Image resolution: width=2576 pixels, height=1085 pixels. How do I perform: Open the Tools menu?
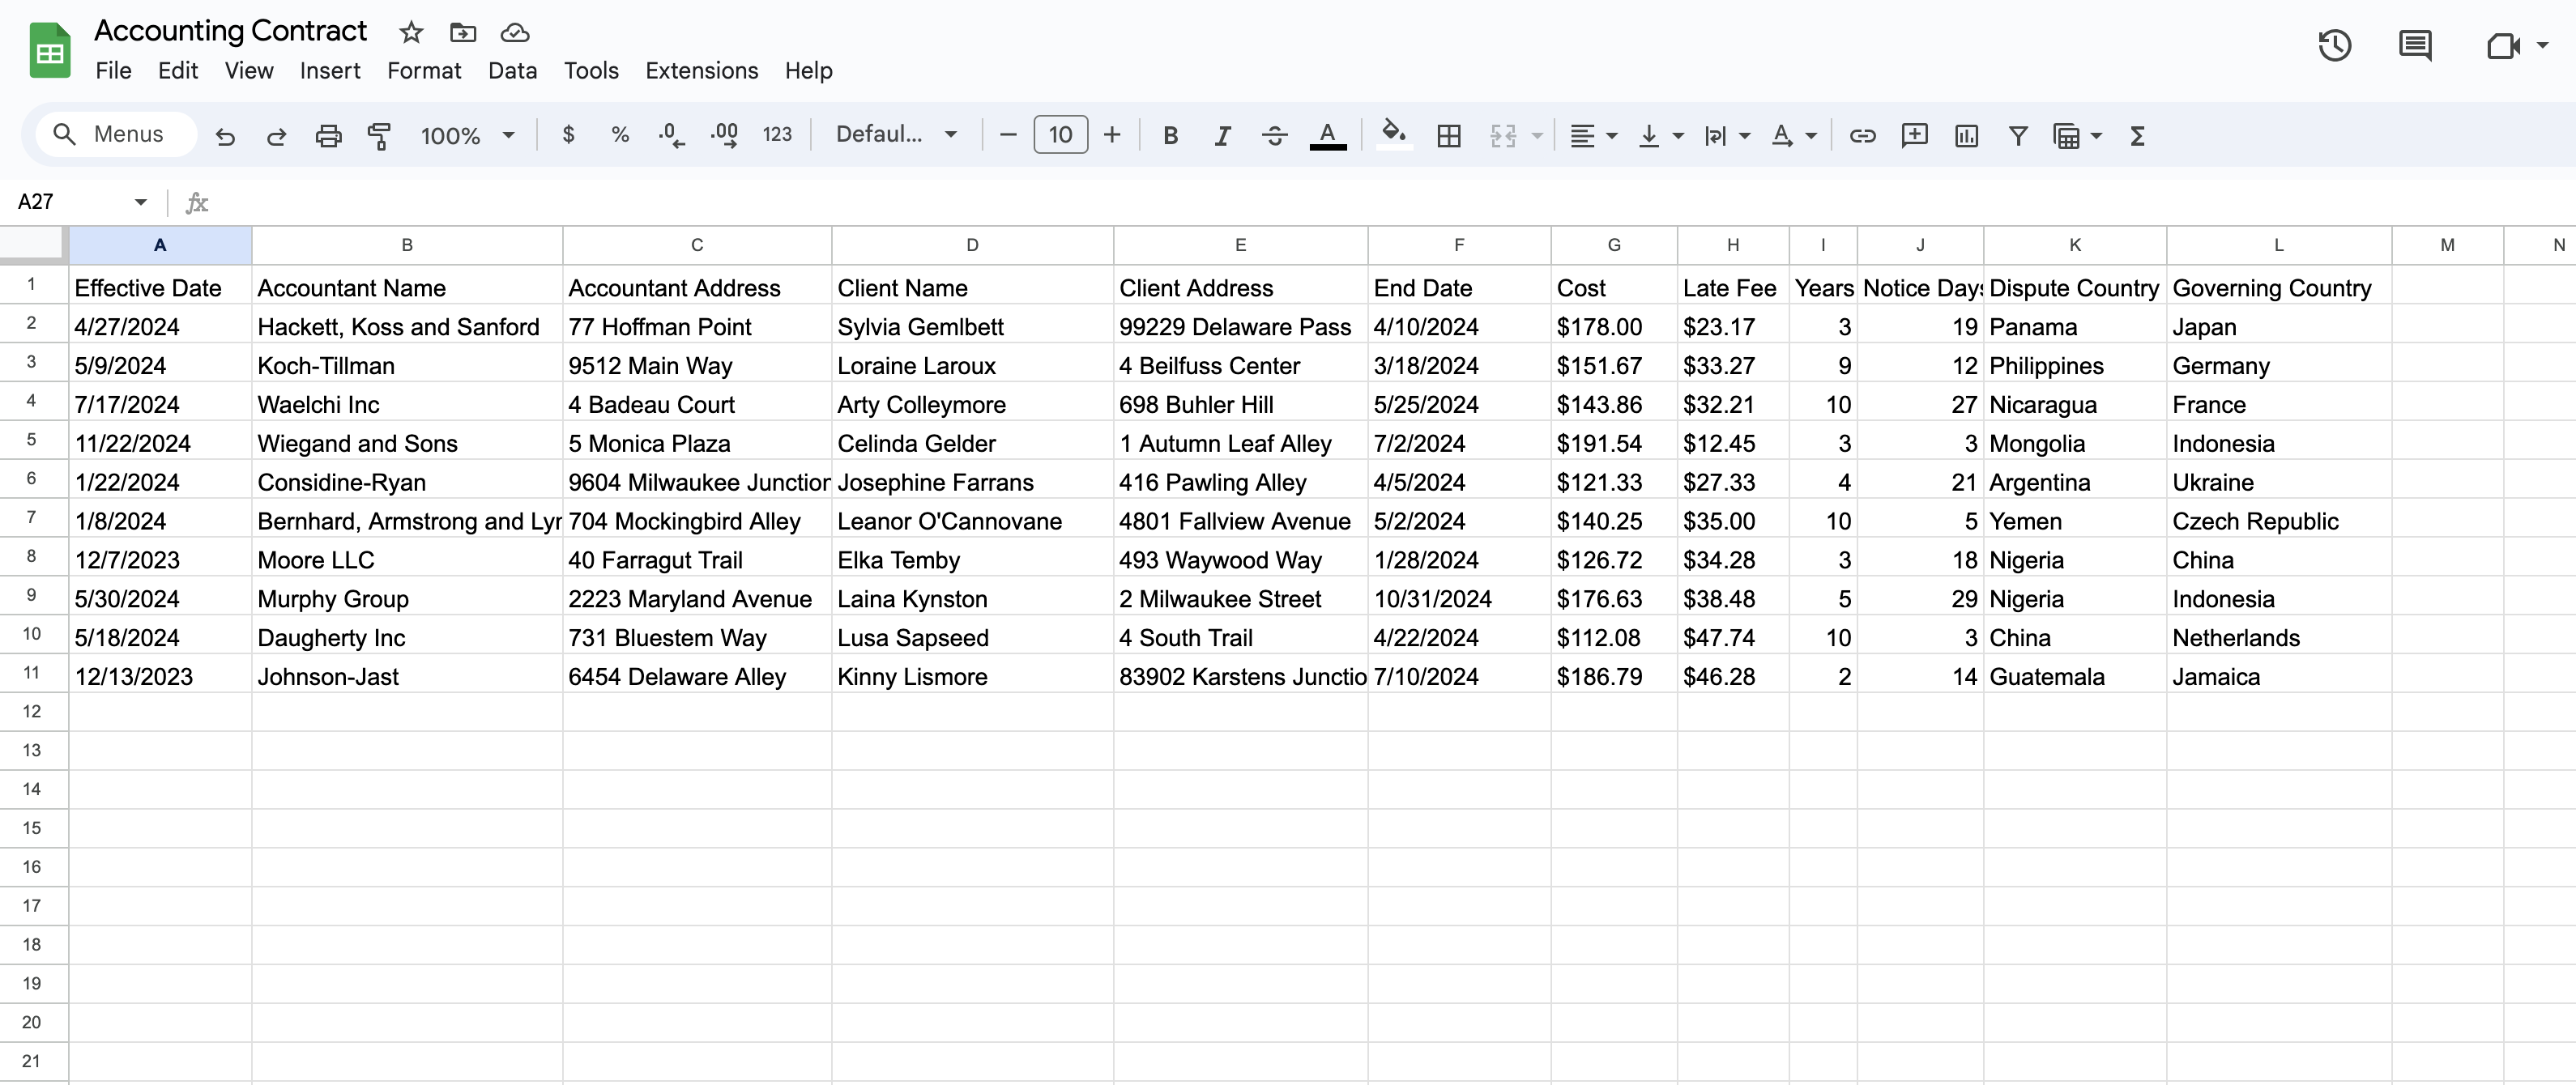pos(591,70)
